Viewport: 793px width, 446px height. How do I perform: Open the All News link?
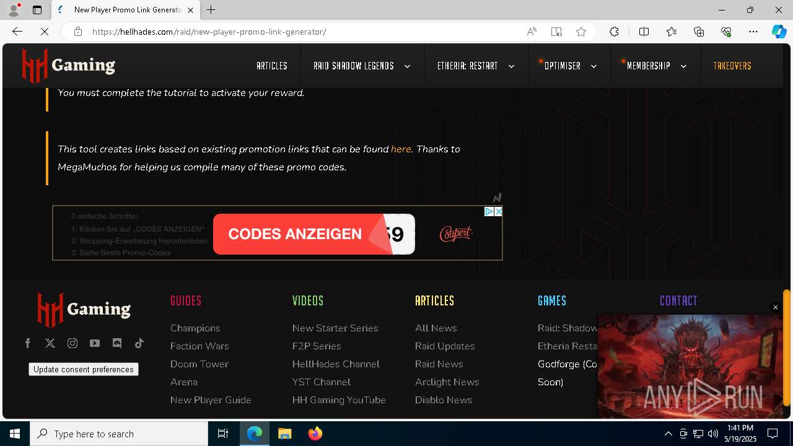[x=436, y=328]
